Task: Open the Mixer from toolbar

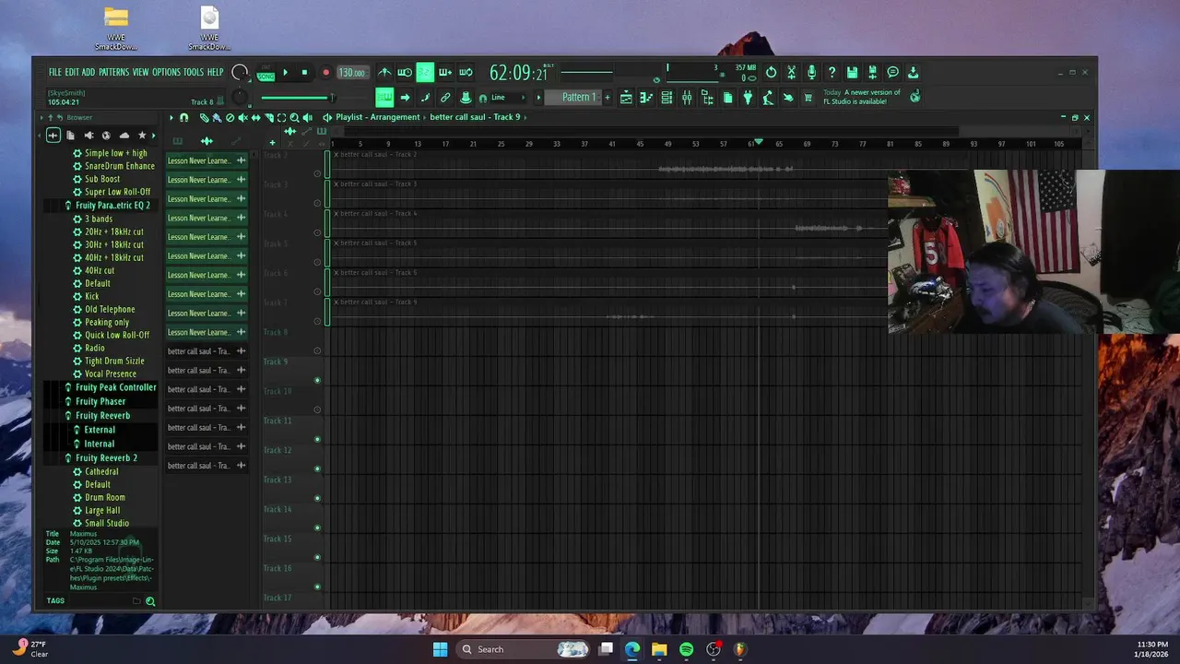Action: (687, 97)
